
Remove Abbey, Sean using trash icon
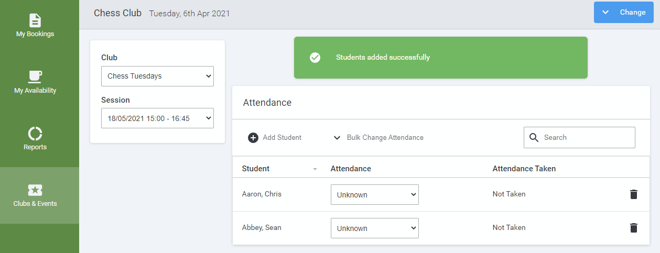click(634, 228)
